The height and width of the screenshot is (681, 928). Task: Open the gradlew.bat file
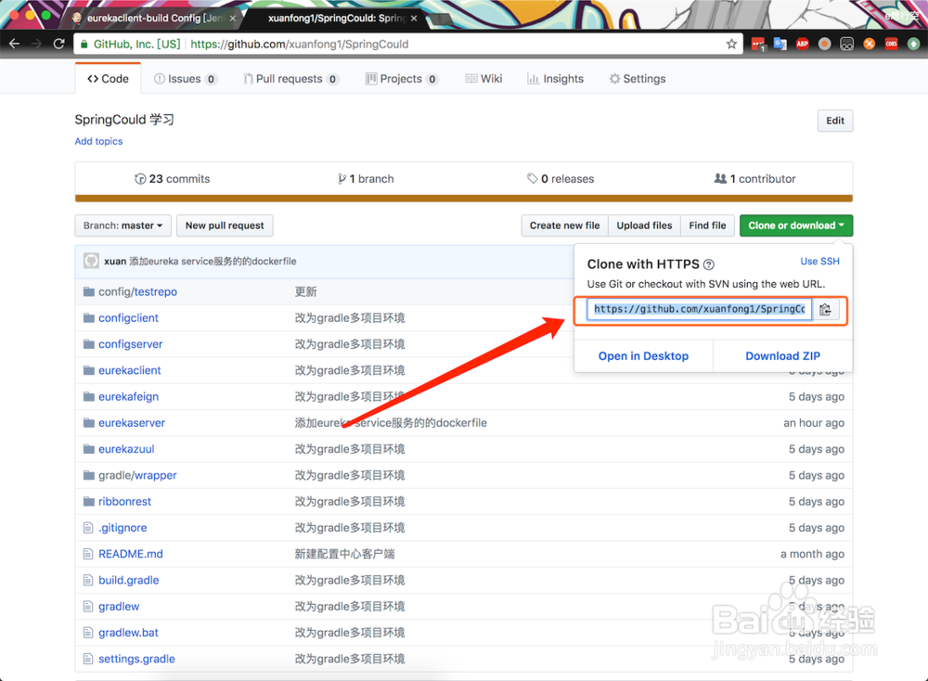click(128, 633)
